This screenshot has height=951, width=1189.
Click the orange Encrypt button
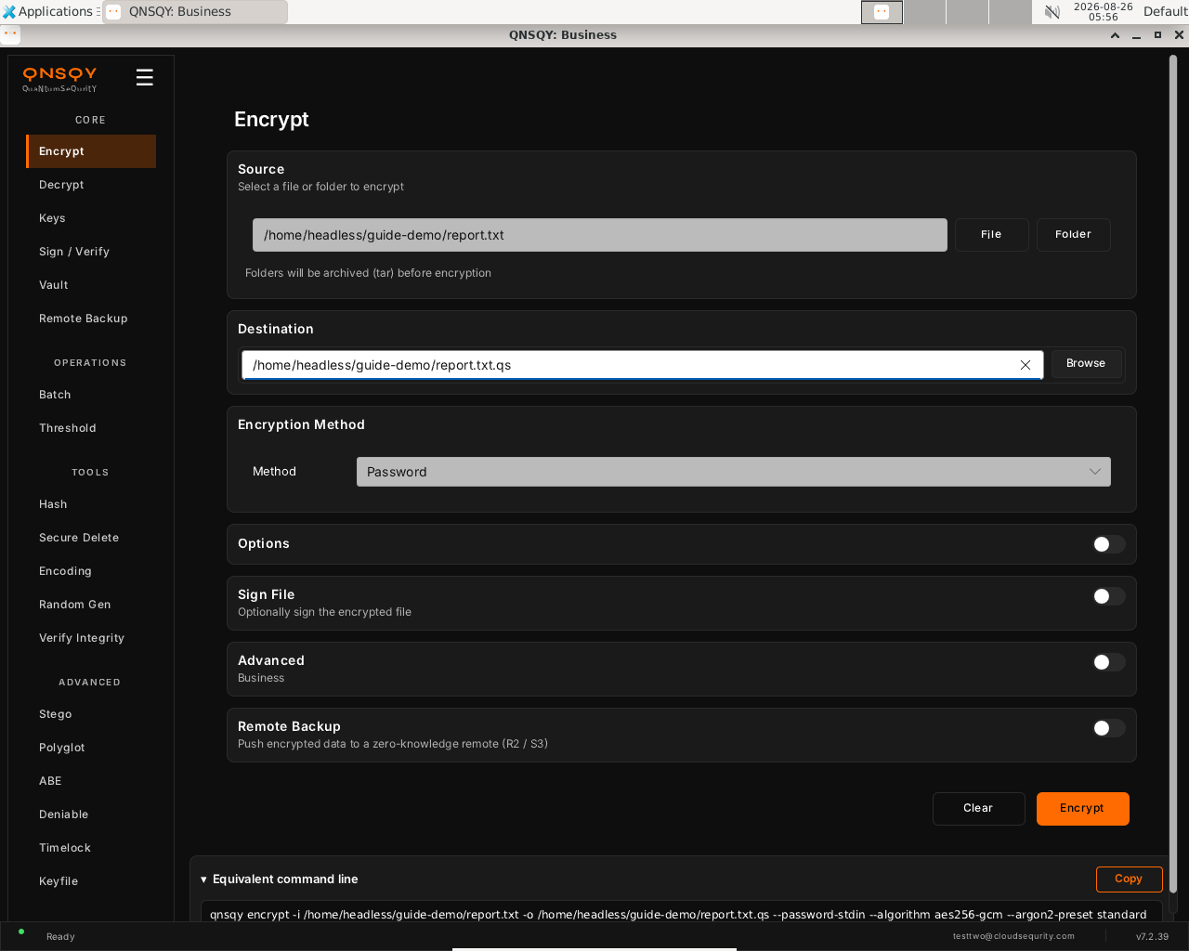pyautogui.click(x=1082, y=809)
